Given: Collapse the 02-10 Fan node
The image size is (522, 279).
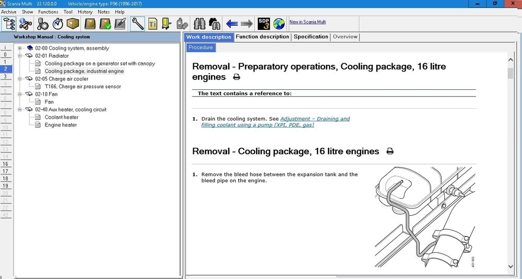Looking at the screenshot, I should click(20, 94).
